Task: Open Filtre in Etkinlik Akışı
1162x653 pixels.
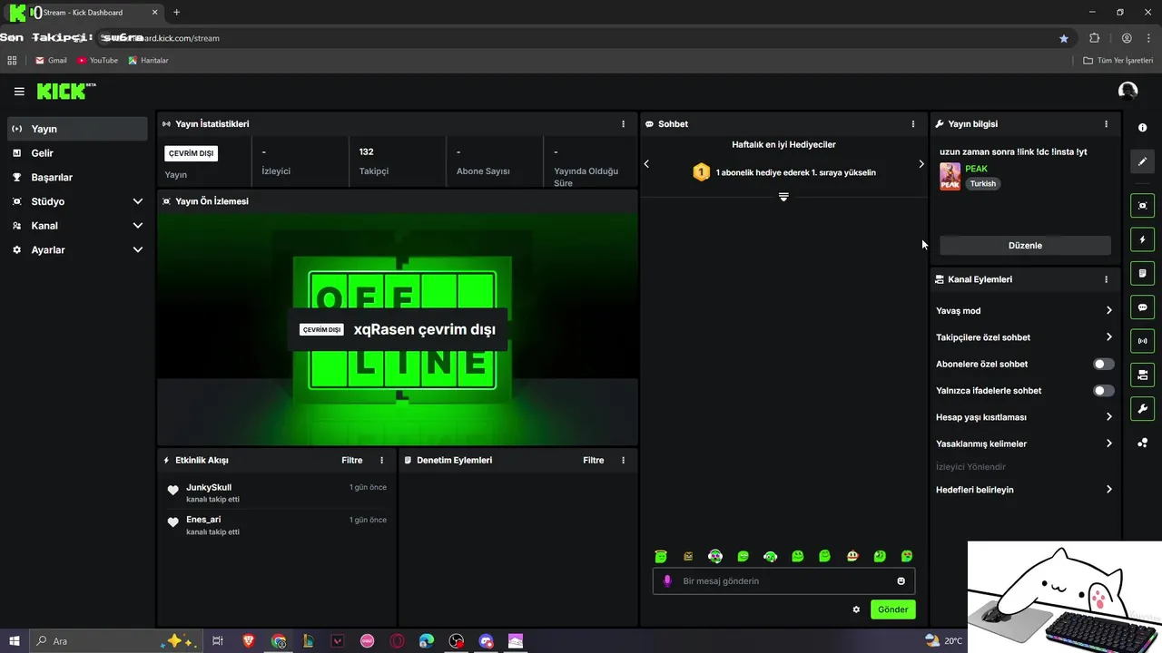Action: coord(352,460)
